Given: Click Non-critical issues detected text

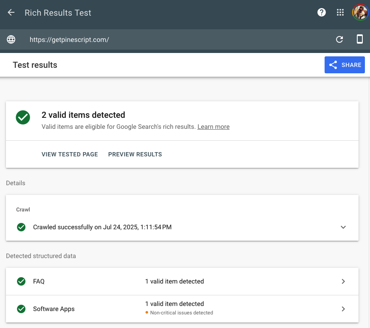Looking at the screenshot, I should [x=182, y=313].
